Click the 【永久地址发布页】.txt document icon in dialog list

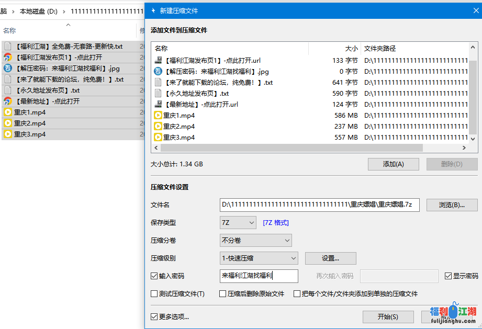[158, 94]
